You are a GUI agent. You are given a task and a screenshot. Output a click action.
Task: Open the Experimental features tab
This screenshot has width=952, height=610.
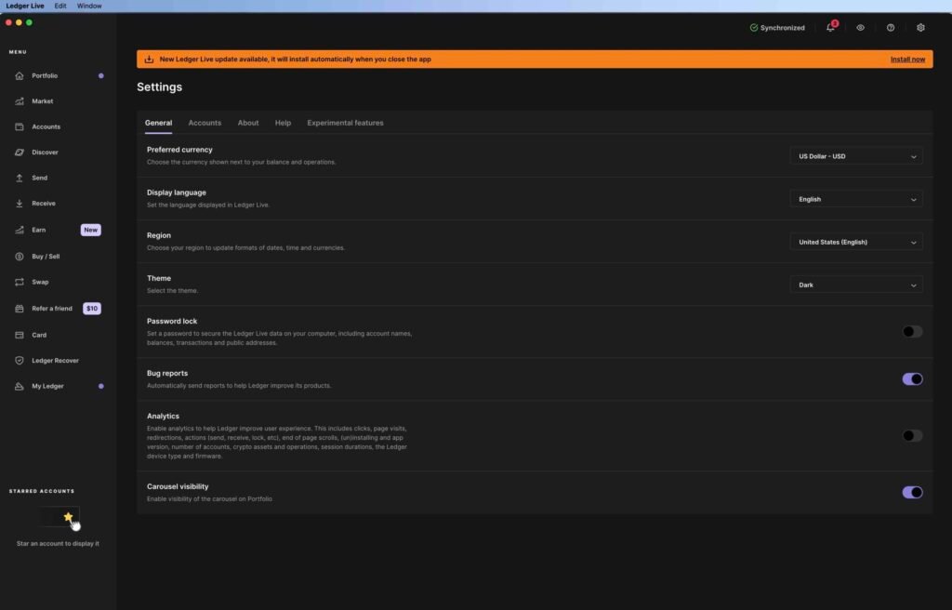tap(345, 123)
